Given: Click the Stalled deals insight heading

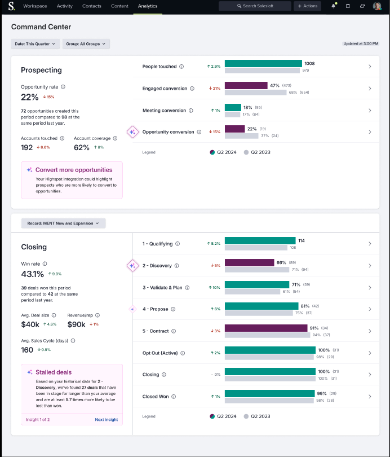Looking at the screenshot, I should pyautogui.click(x=54, y=372).
